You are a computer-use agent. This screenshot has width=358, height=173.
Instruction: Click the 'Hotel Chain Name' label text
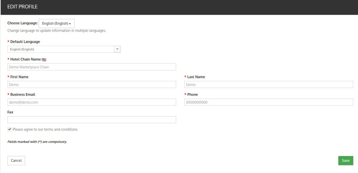point(26,59)
